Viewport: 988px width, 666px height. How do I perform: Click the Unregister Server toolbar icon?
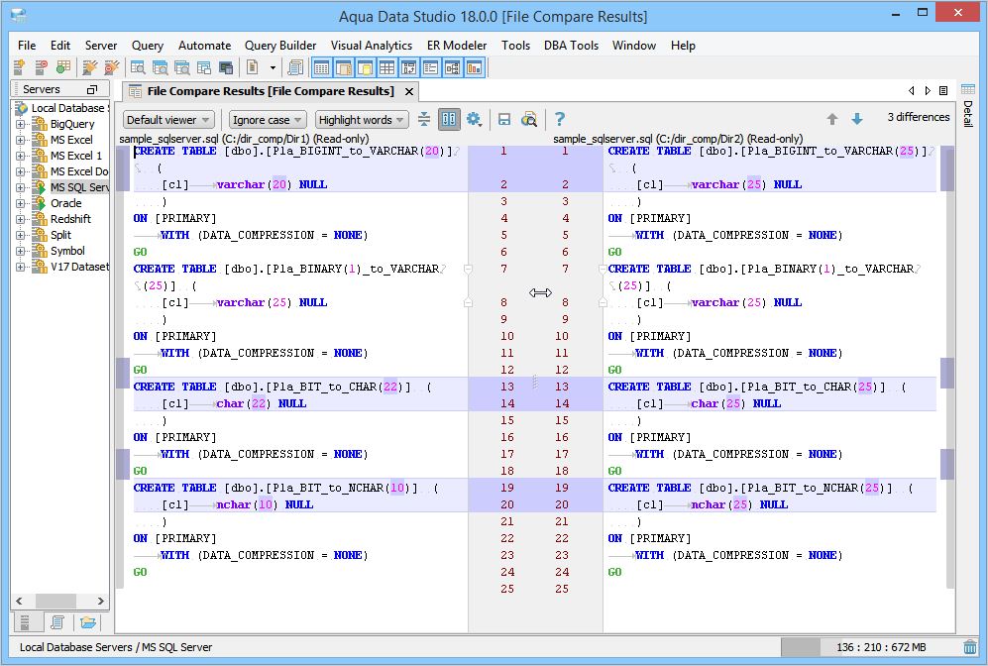[41, 67]
